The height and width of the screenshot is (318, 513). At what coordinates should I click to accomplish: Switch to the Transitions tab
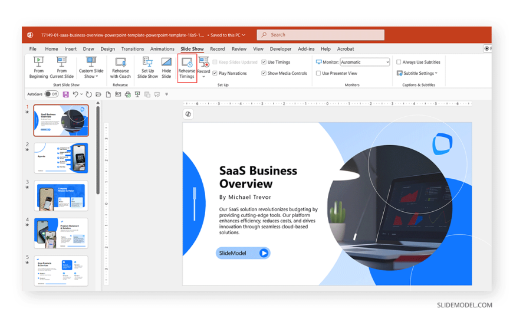pyautogui.click(x=133, y=49)
